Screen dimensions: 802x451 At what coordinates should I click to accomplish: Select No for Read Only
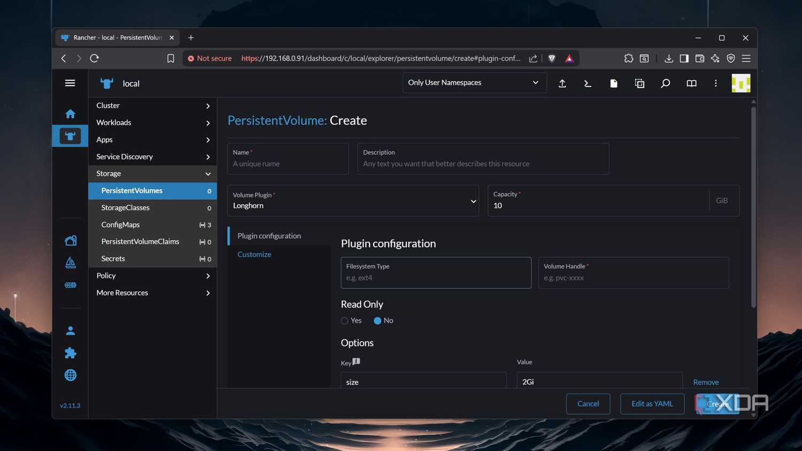pos(377,321)
